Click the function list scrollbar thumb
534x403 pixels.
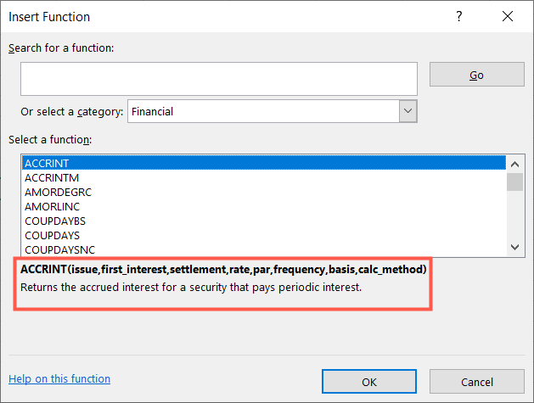514,182
